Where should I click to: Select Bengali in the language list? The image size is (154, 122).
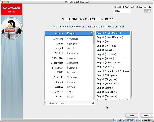pos(69,72)
